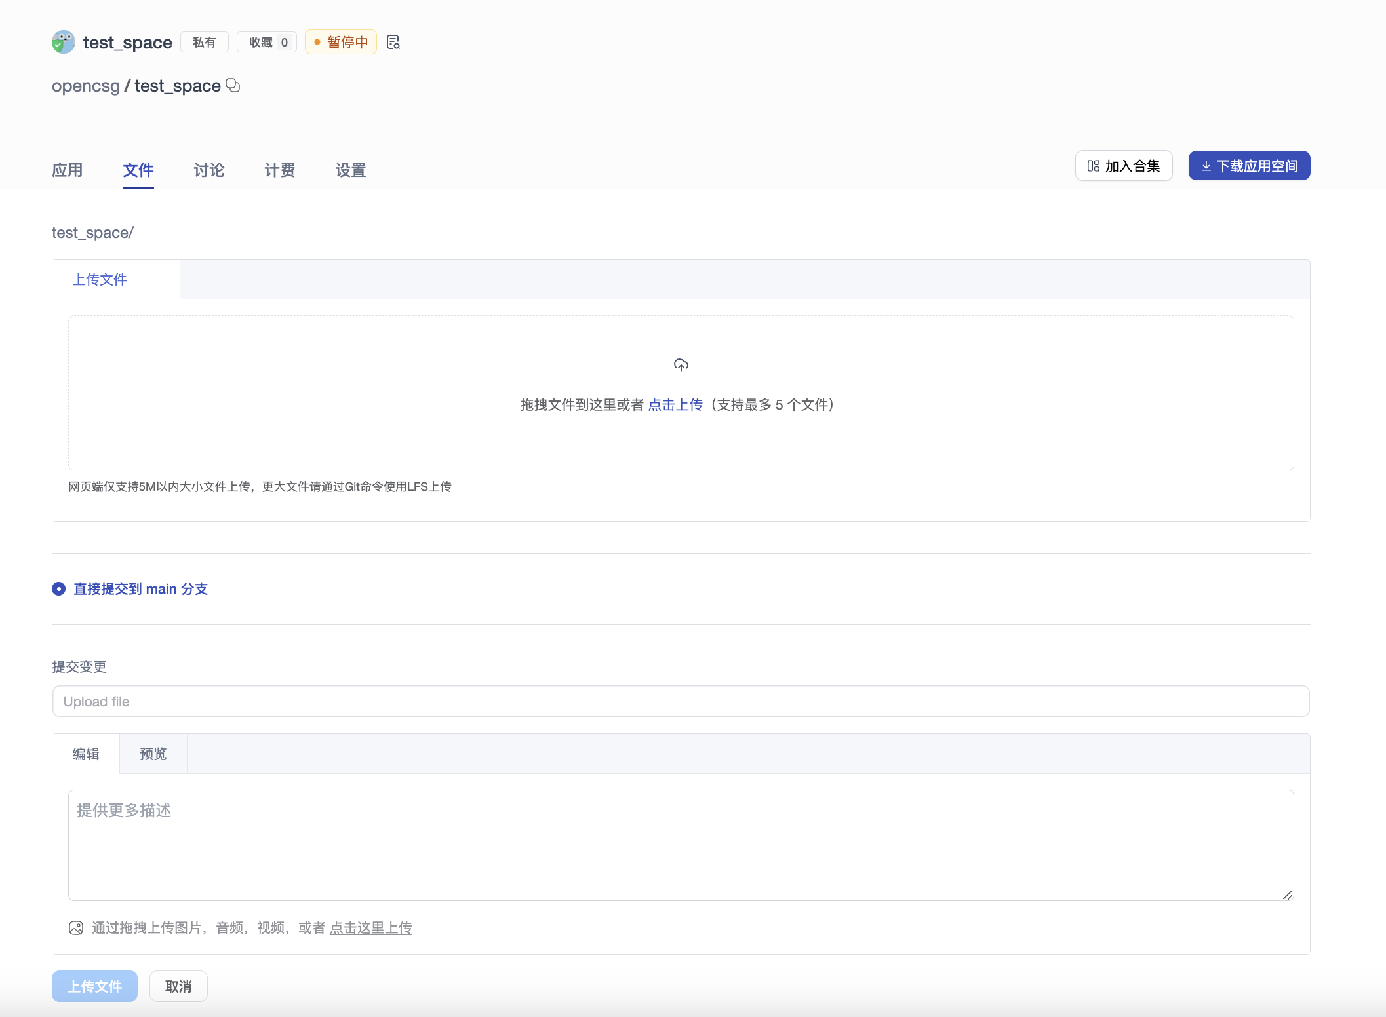
Task: Click the orange status dot in 暂停中 badge
Action: tap(319, 42)
